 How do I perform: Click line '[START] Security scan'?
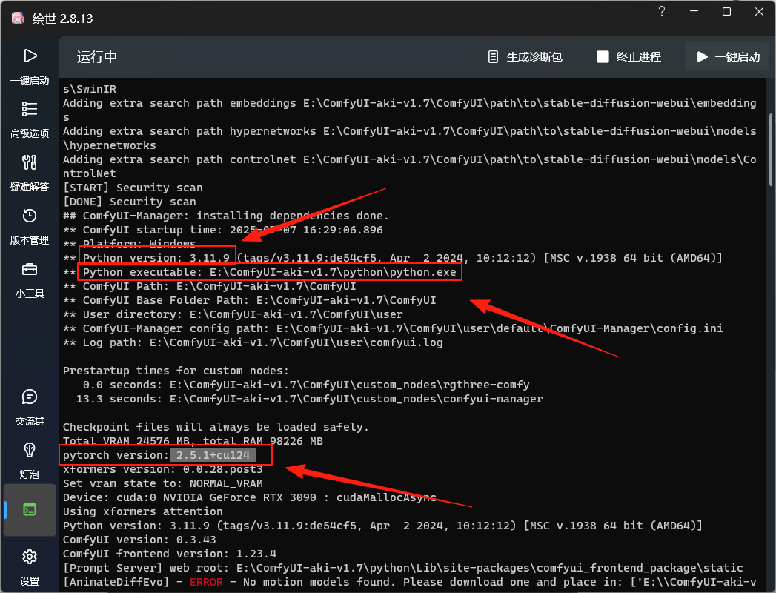point(133,188)
